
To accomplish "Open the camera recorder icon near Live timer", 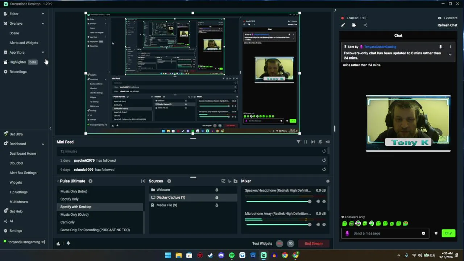I will pos(354,25).
